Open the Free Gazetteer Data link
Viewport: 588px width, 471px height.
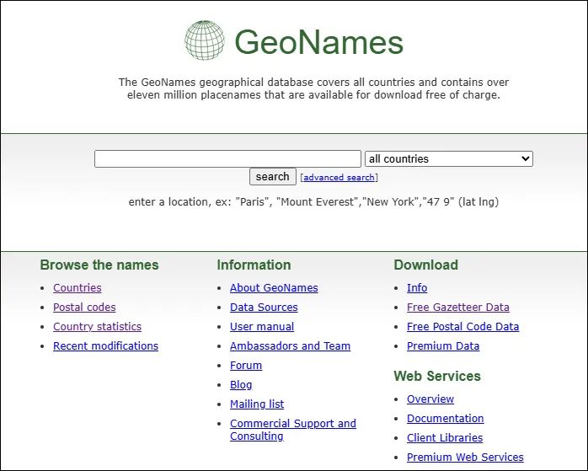458,308
